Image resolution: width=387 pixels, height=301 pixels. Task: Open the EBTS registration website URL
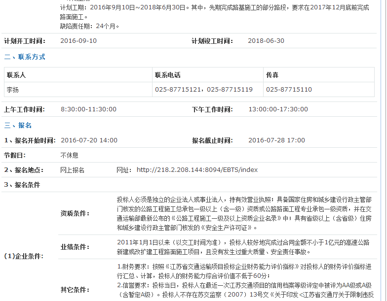tap(197, 170)
